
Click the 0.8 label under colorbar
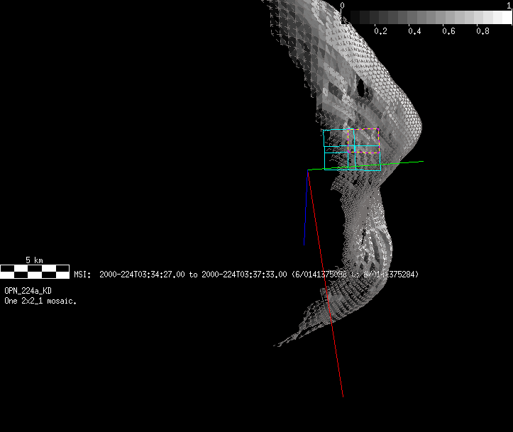[482, 31]
